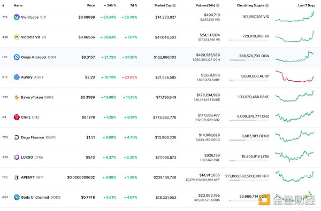The width and height of the screenshot is (321, 211).
Task: Sort the table by Price header
Action: [x=91, y=5]
